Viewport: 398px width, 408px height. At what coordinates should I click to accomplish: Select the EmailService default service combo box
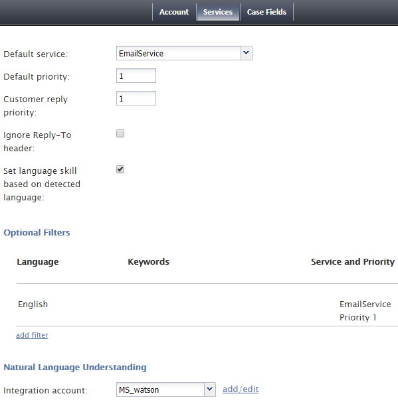tap(184, 53)
